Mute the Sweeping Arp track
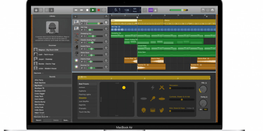 coord(82,36)
